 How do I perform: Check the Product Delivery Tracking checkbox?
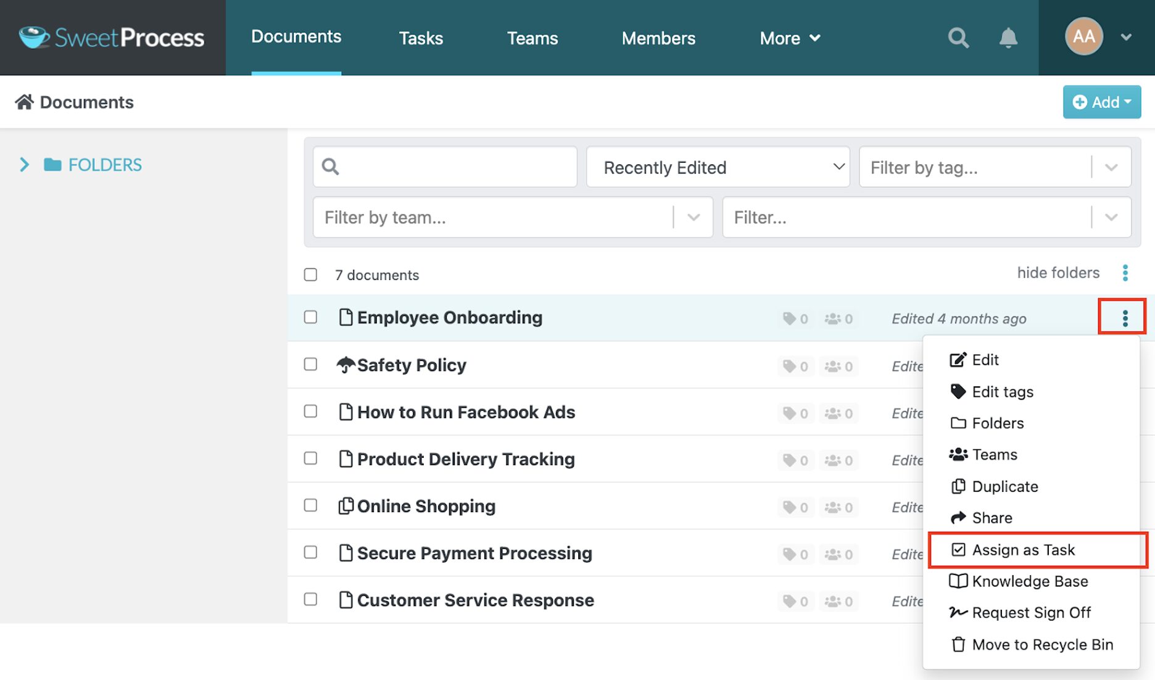click(x=310, y=458)
